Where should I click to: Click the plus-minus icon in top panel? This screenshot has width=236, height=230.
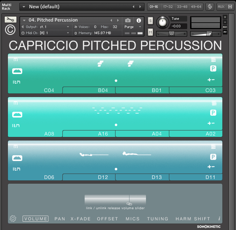pyautogui.click(x=211, y=80)
